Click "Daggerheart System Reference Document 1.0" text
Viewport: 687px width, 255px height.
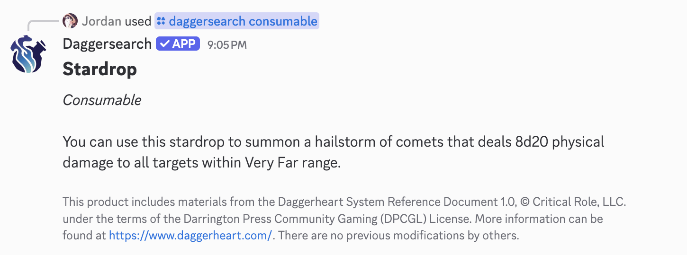tap(397, 202)
